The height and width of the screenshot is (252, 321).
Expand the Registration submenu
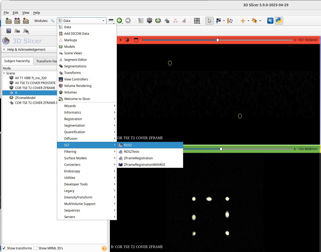[x=87, y=119]
